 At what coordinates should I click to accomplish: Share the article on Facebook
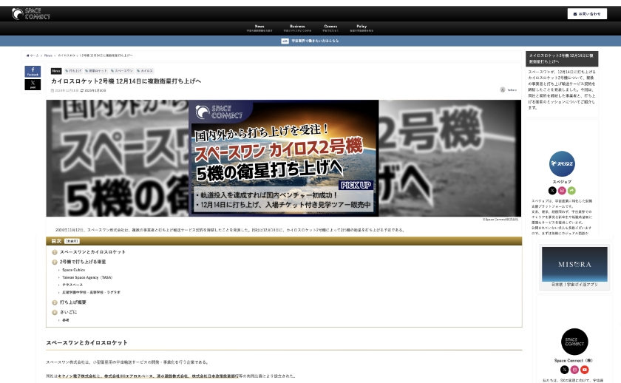pos(33,72)
